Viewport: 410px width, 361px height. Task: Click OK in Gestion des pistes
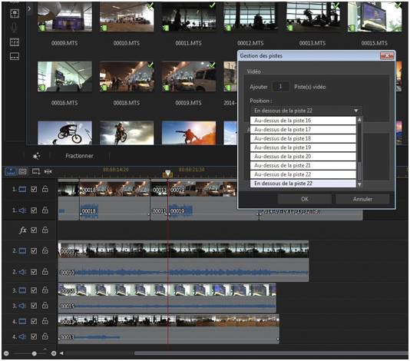click(x=305, y=199)
